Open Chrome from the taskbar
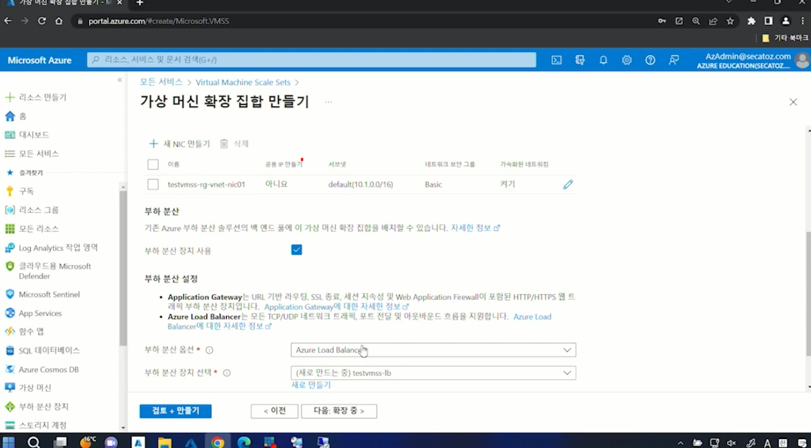This screenshot has width=811, height=448. [218, 442]
